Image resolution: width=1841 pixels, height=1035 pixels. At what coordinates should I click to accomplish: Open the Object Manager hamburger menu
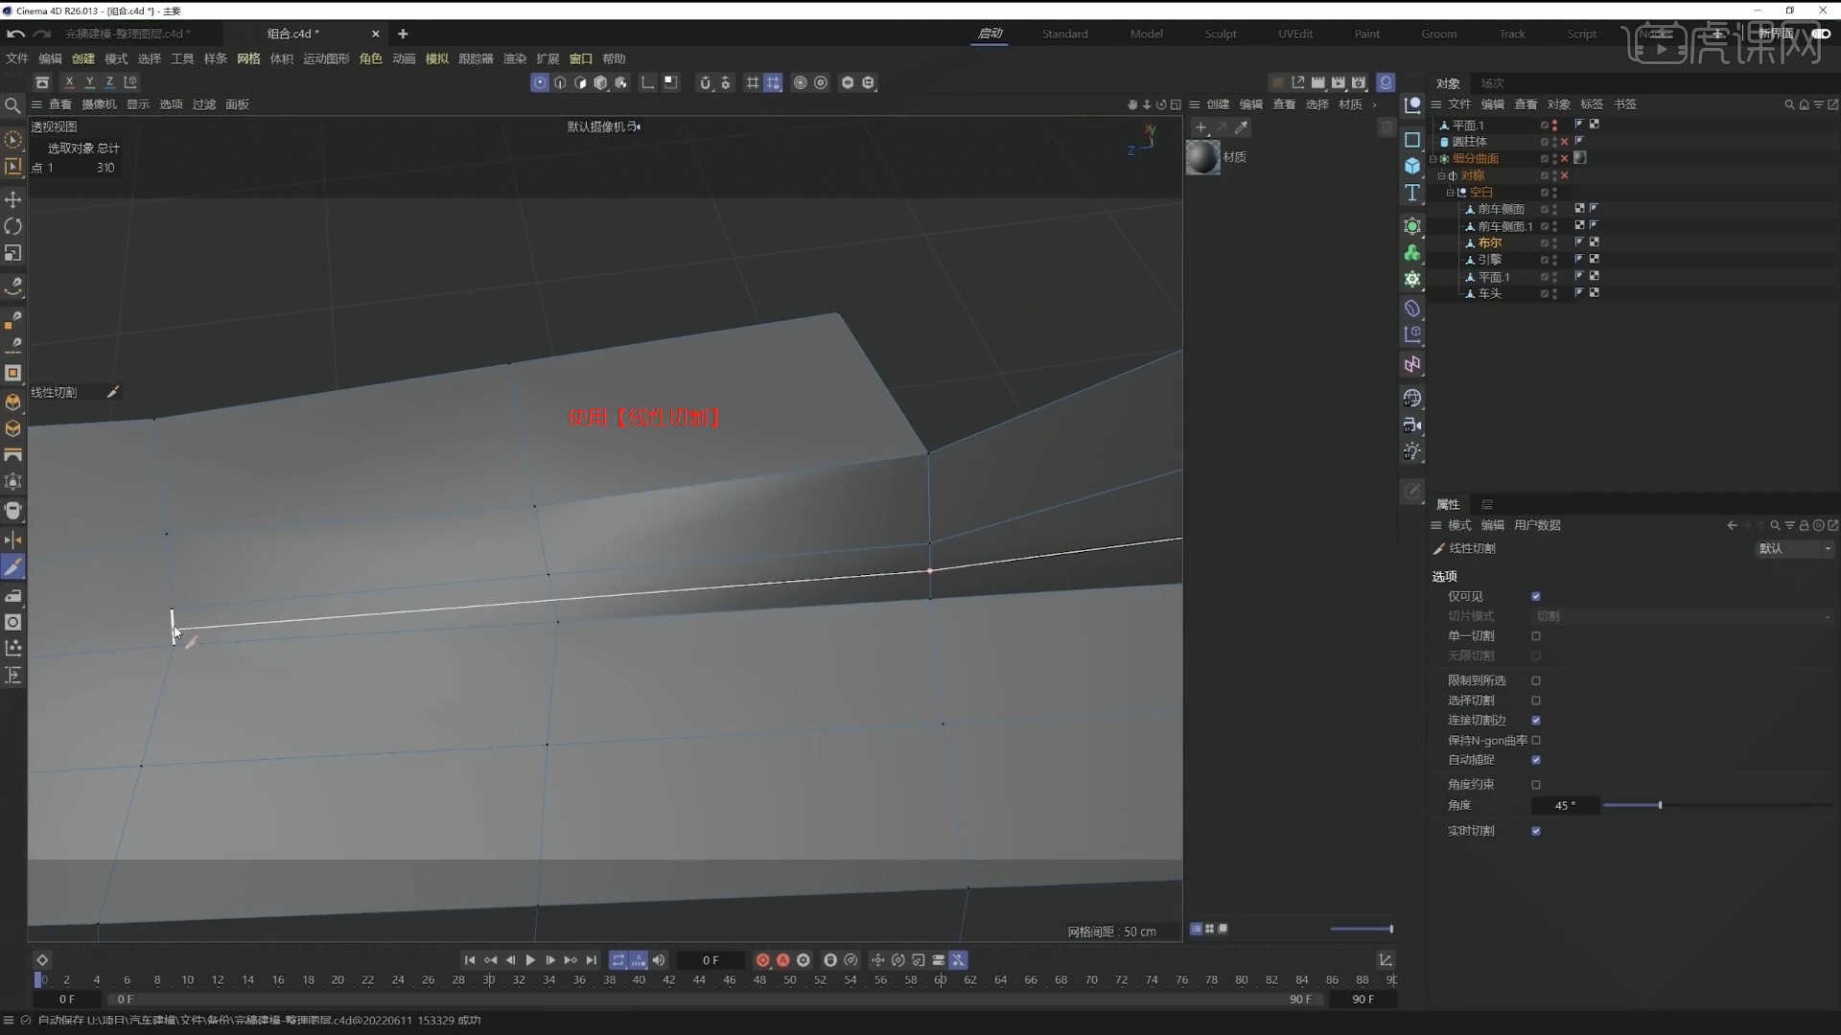click(x=1436, y=104)
